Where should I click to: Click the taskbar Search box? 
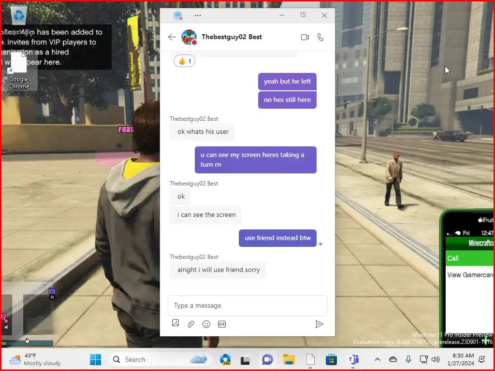point(160,359)
